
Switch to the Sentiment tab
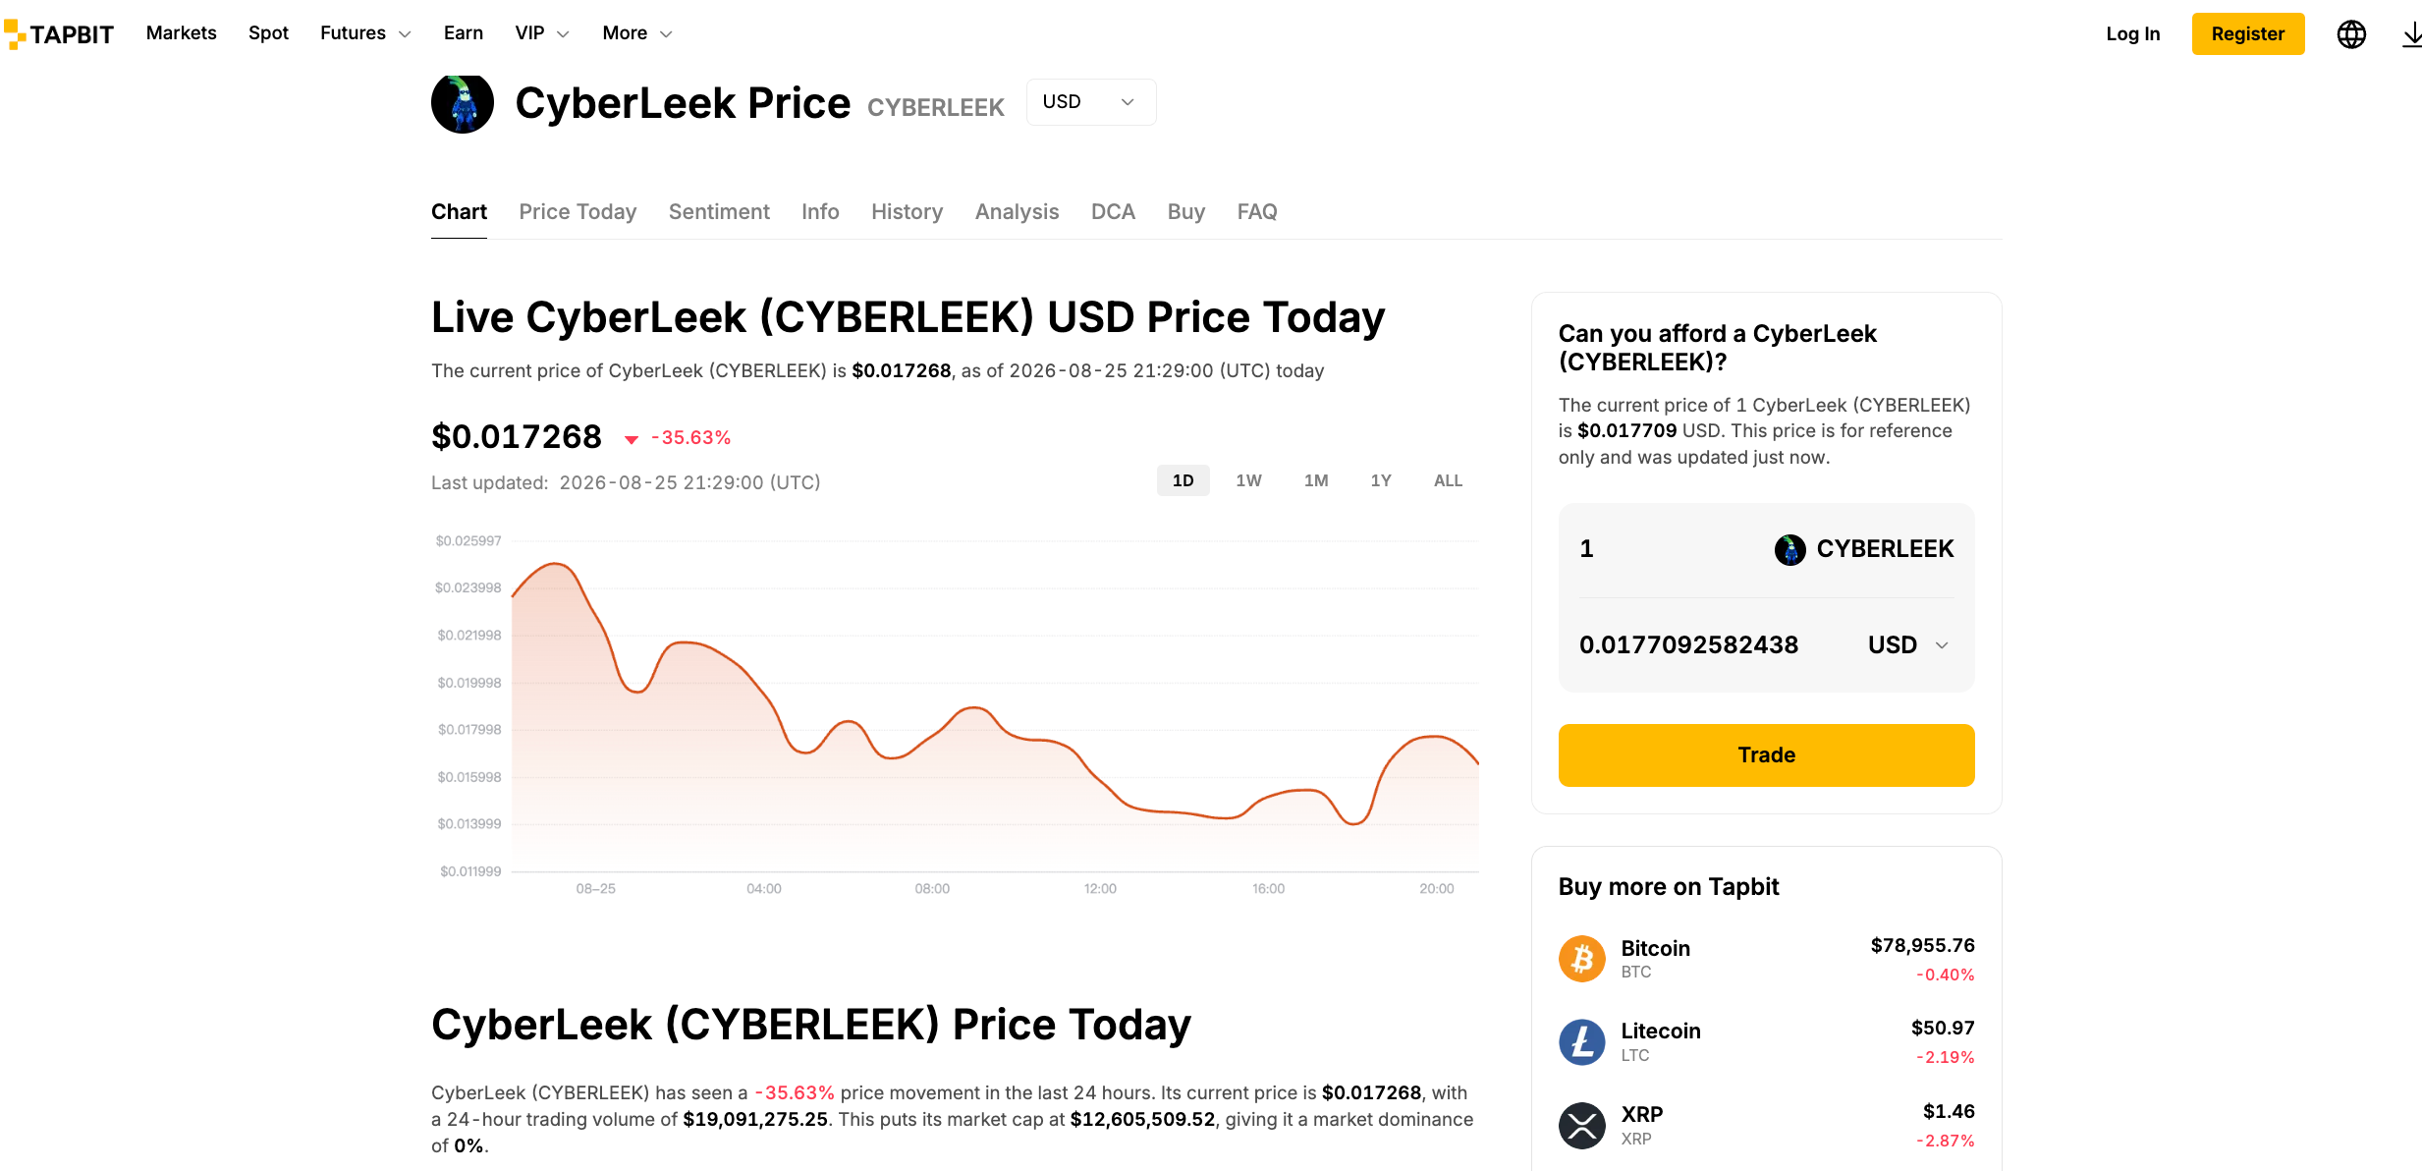pos(719,212)
